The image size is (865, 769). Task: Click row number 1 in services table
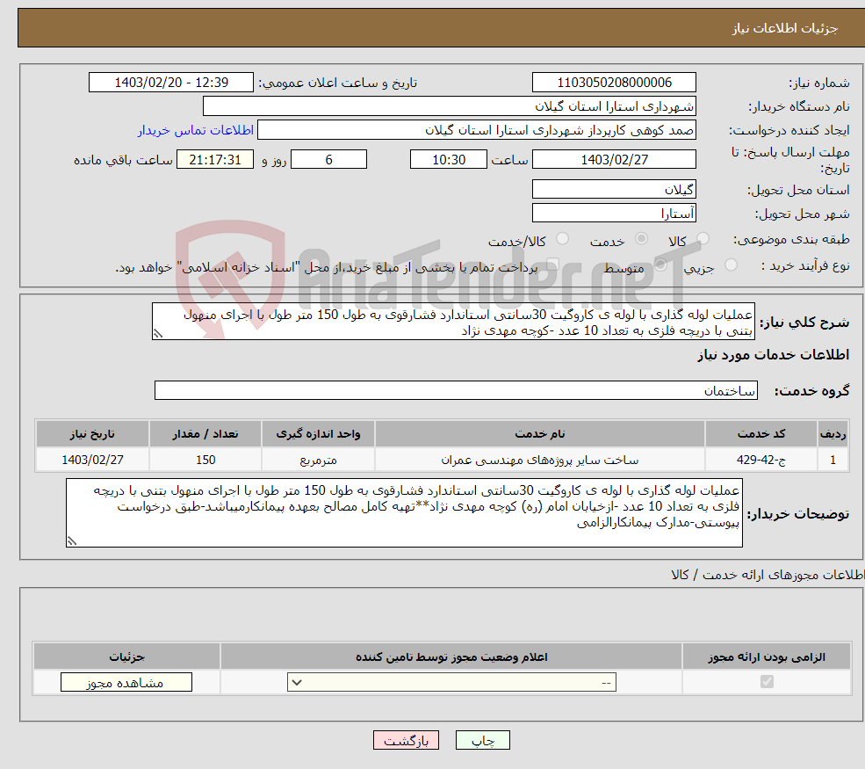833,460
